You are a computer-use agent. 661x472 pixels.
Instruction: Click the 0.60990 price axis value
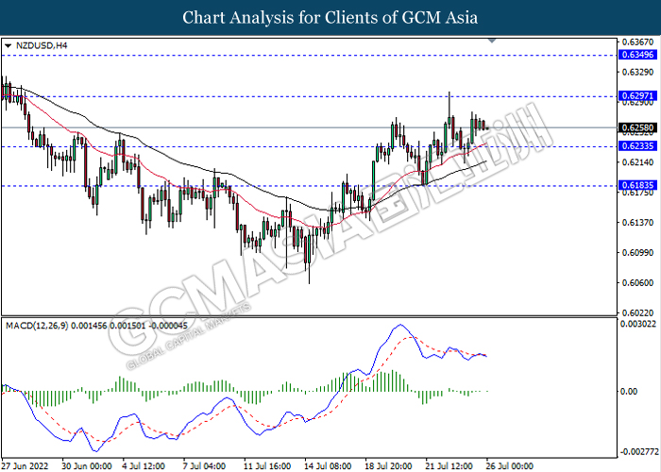point(637,253)
